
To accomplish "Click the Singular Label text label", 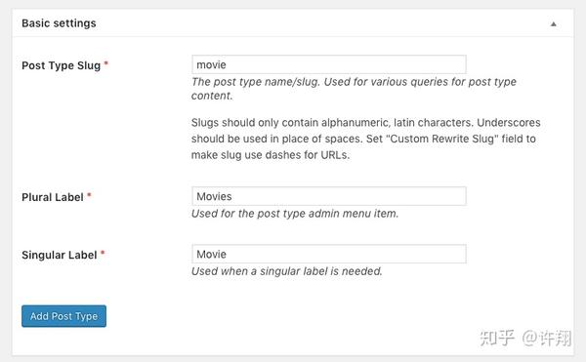I will (x=59, y=256).
